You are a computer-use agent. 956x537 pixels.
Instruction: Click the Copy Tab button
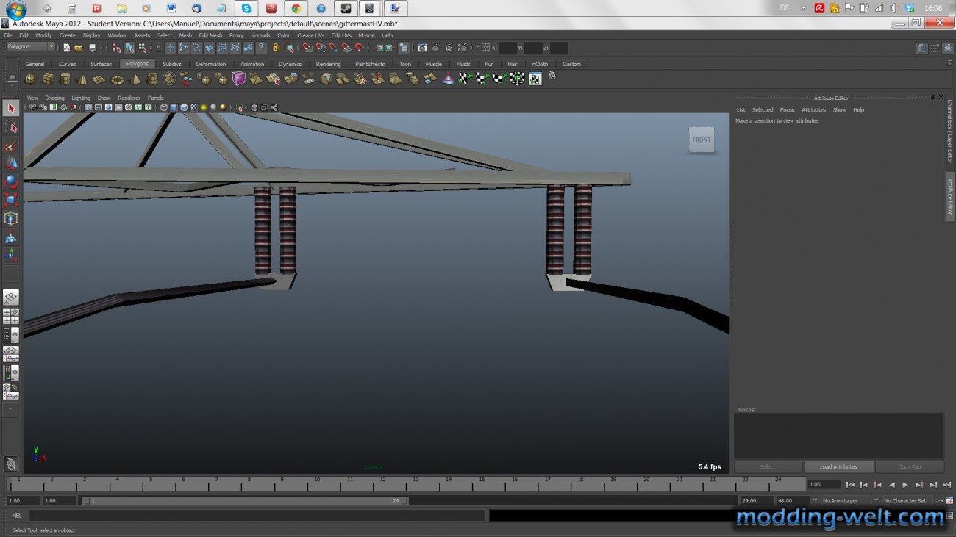[x=910, y=467]
